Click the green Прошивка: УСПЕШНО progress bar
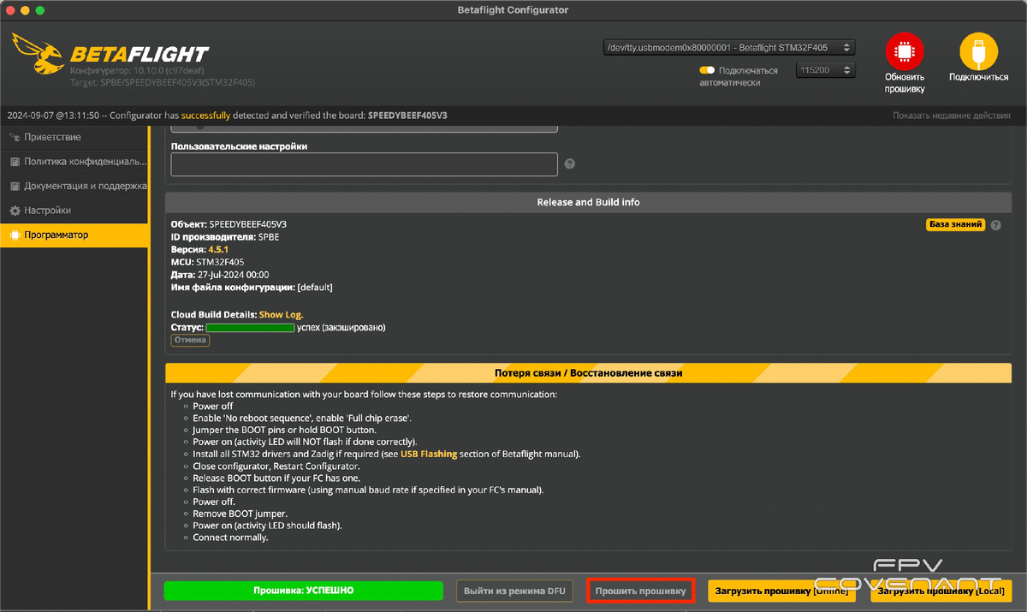Viewport: 1027px width, 612px height. coord(304,591)
